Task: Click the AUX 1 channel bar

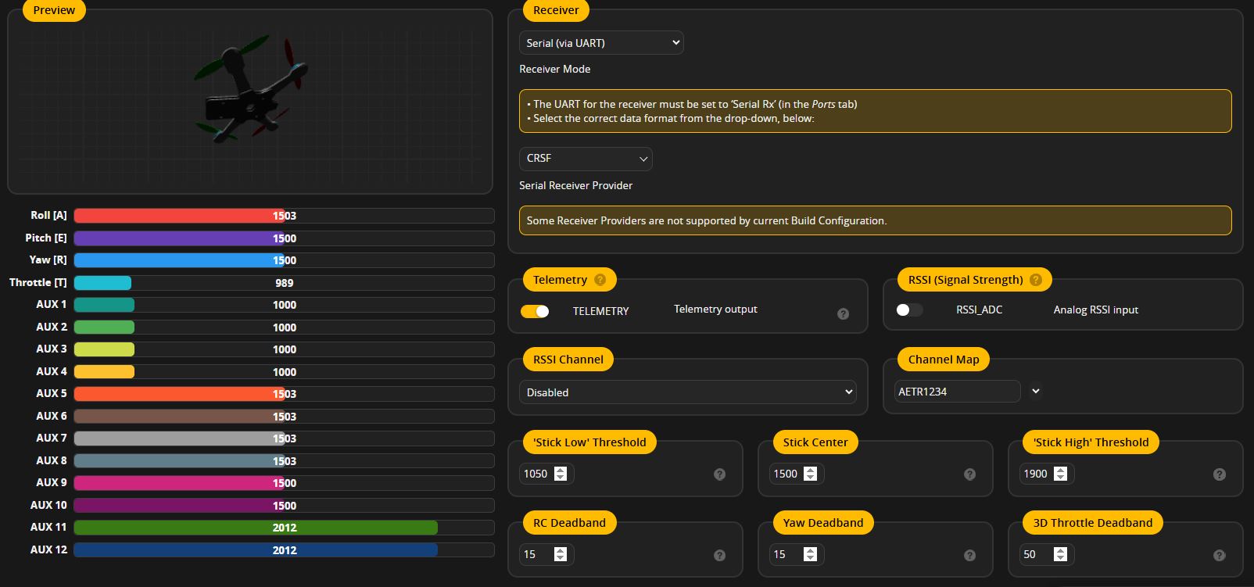Action: point(284,305)
